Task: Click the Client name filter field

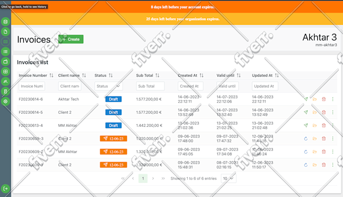Action: click(x=70, y=86)
